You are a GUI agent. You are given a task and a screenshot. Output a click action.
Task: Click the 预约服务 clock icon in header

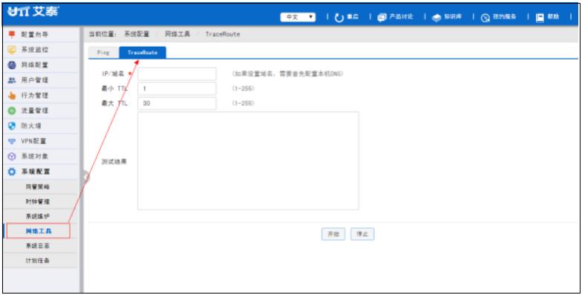click(485, 18)
